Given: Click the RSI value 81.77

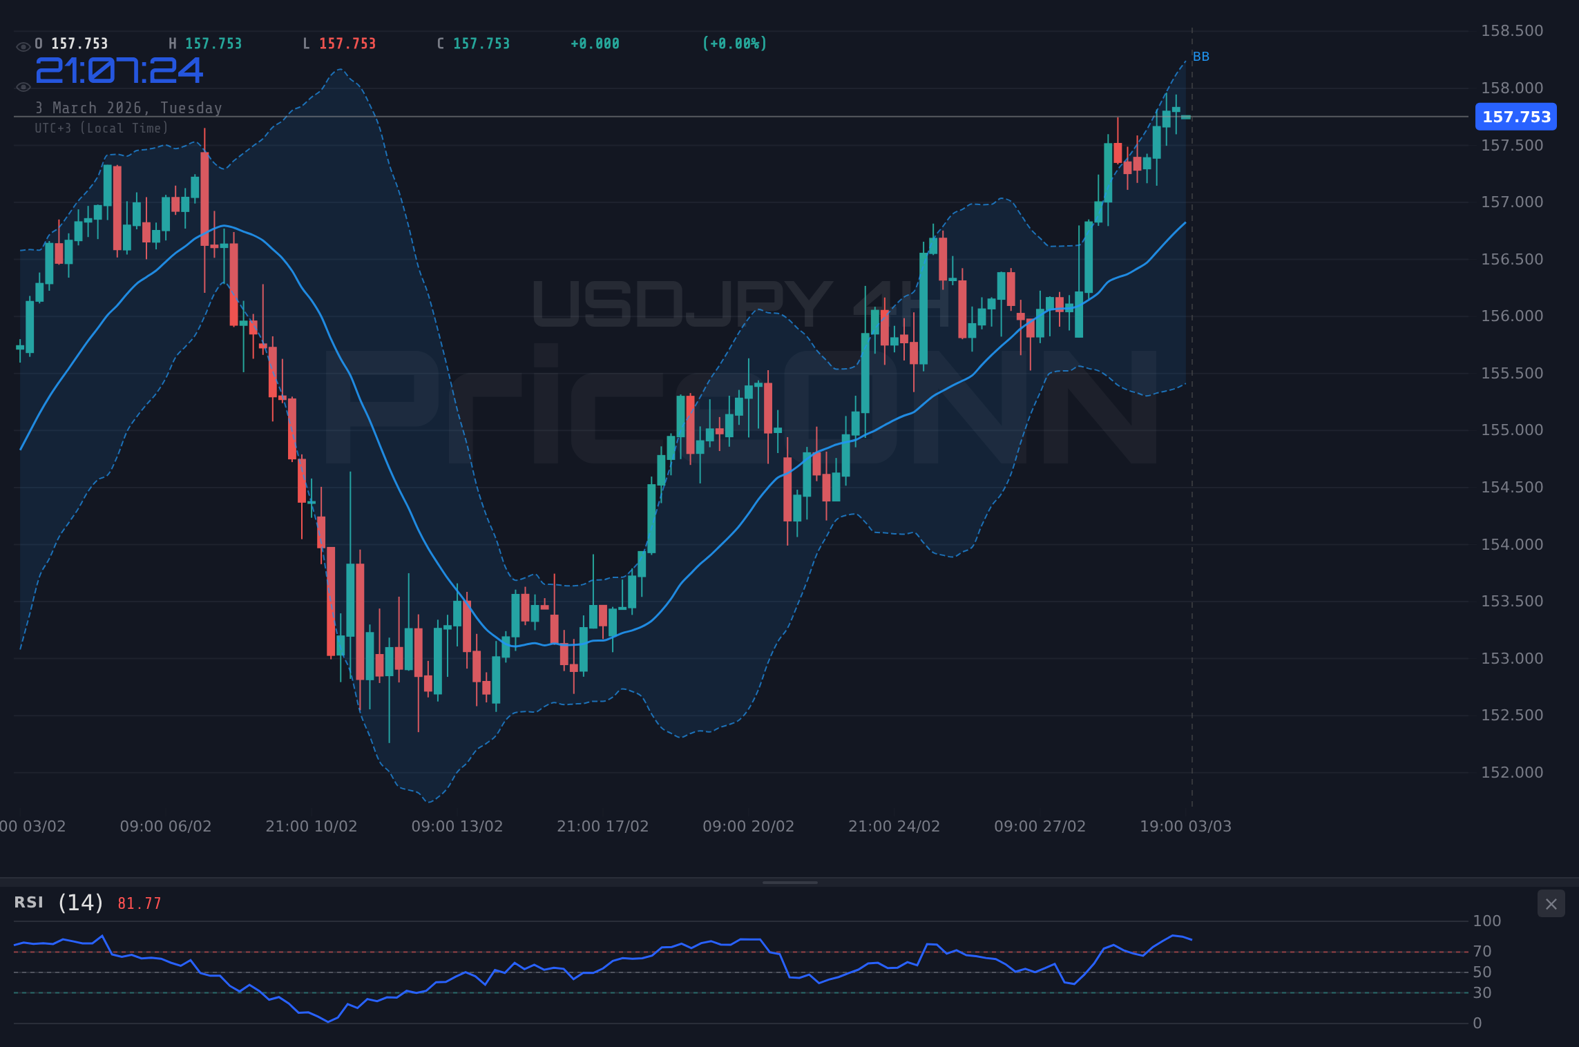Looking at the screenshot, I should click(x=137, y=903).
